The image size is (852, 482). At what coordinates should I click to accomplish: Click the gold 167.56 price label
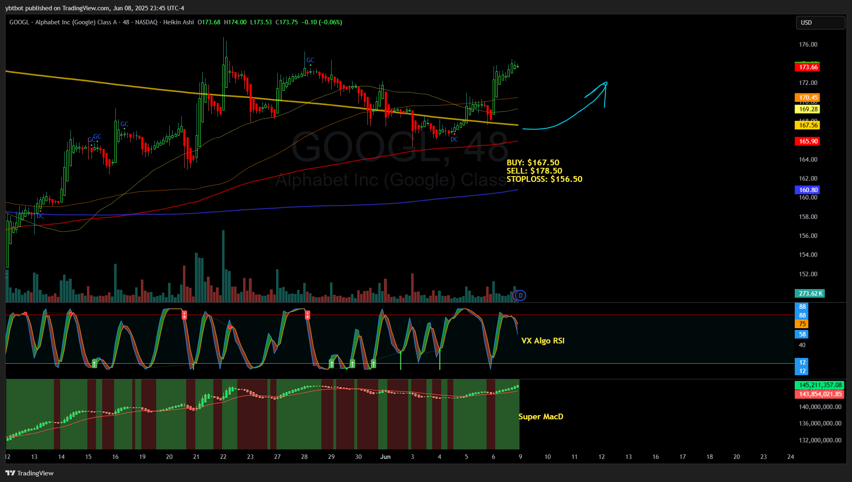pos(808,125)
